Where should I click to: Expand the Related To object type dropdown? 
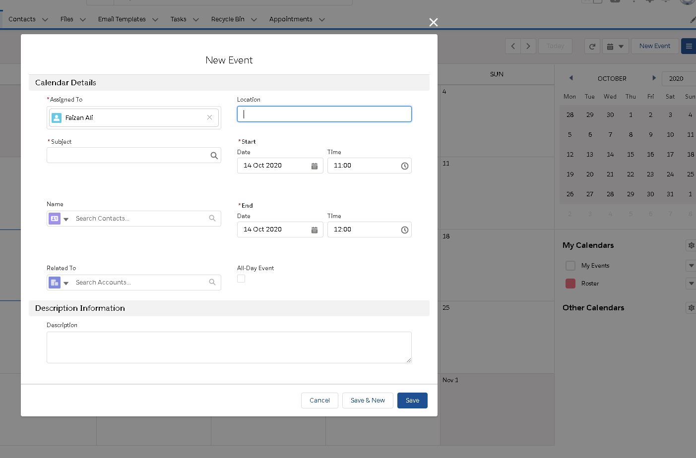click(66, 283)
